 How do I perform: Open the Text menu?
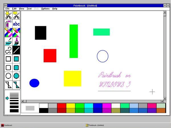pos(29,9)
